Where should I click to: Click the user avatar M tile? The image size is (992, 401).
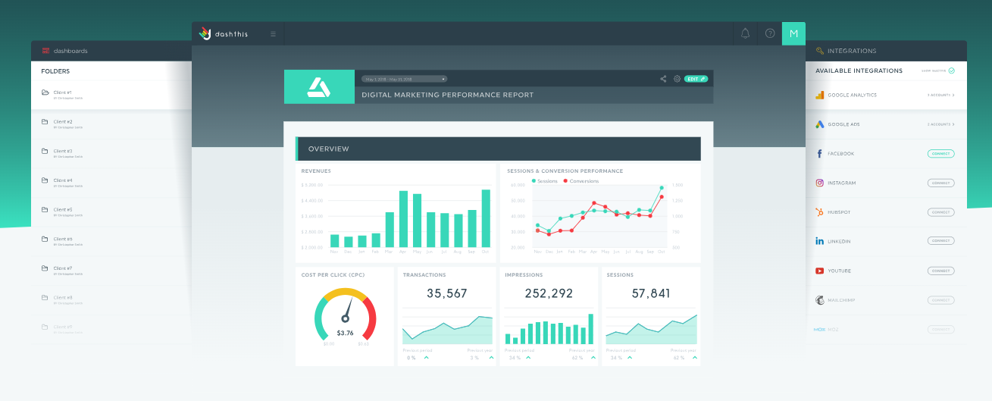pos(793,33)
